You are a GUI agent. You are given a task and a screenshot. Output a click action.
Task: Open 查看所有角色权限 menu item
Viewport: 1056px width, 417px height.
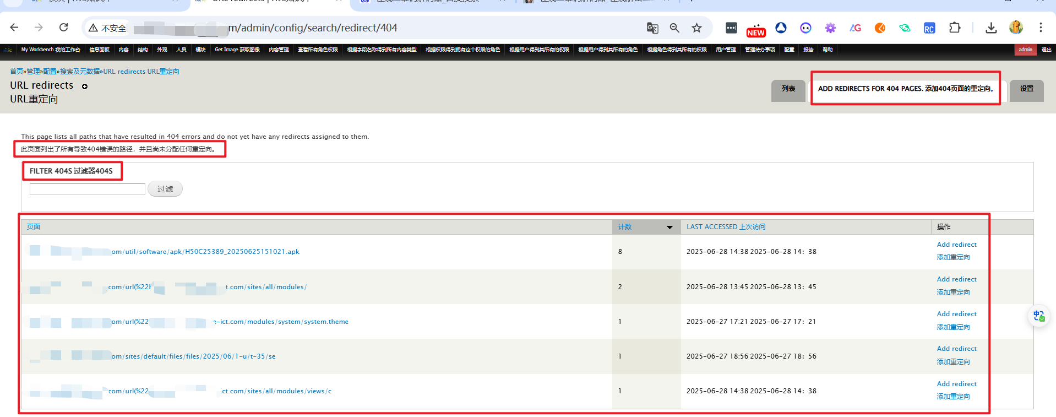(318, 50)
